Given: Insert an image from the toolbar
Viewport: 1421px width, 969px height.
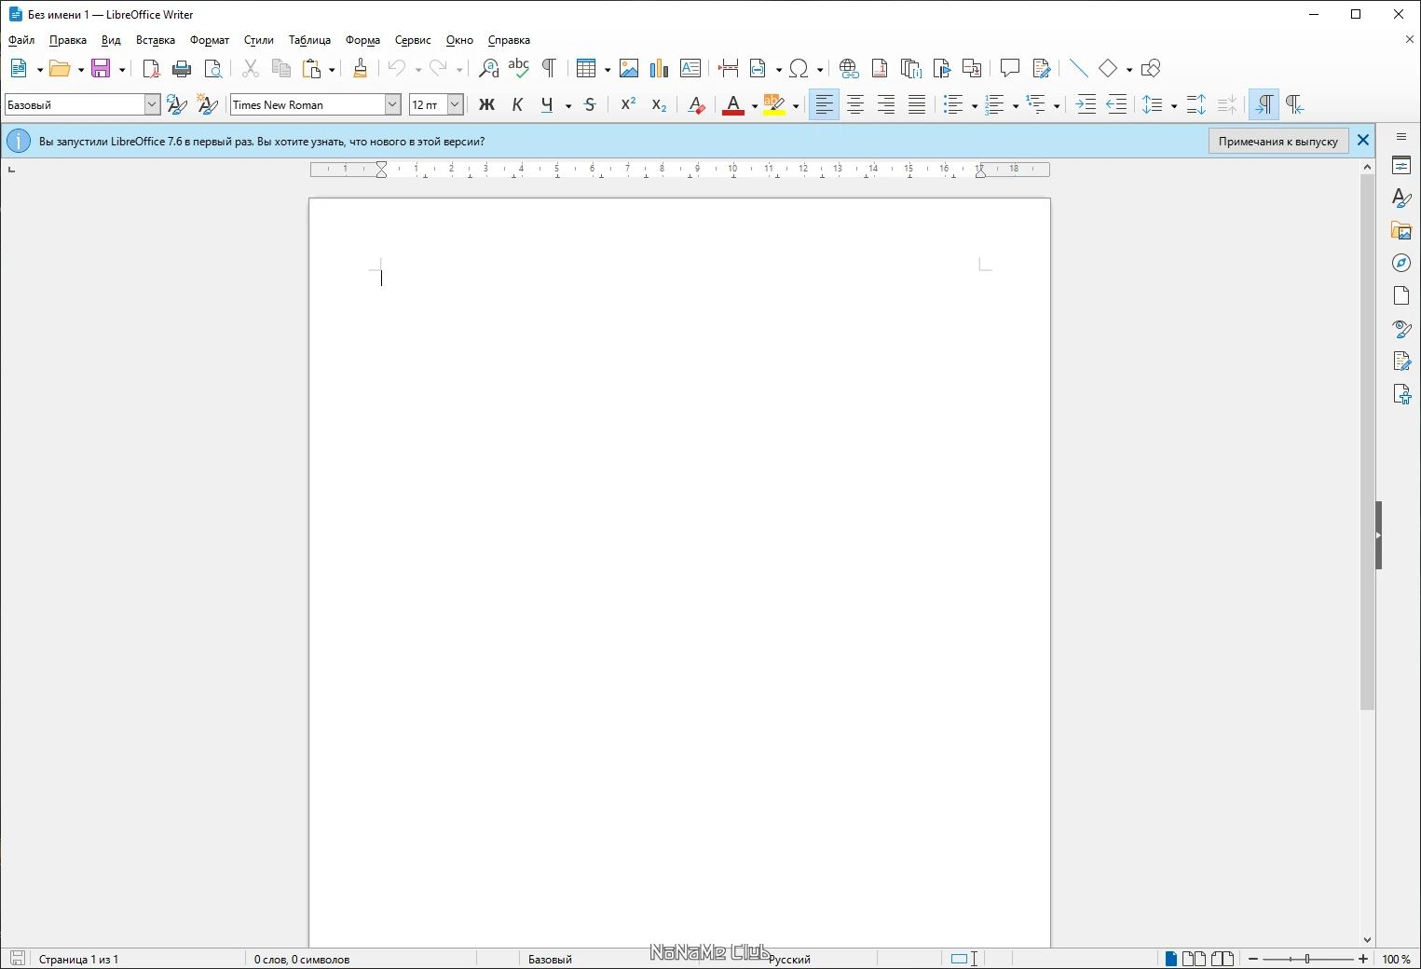Looking at the screenshot, I should coord(629,68).
